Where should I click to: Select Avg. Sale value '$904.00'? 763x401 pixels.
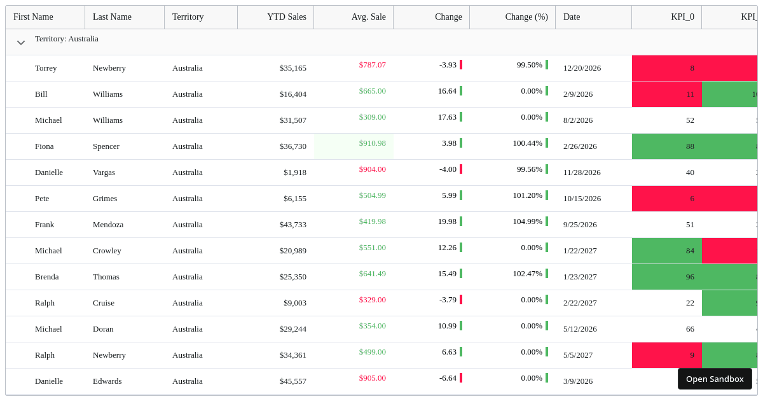tap(373, 169)
